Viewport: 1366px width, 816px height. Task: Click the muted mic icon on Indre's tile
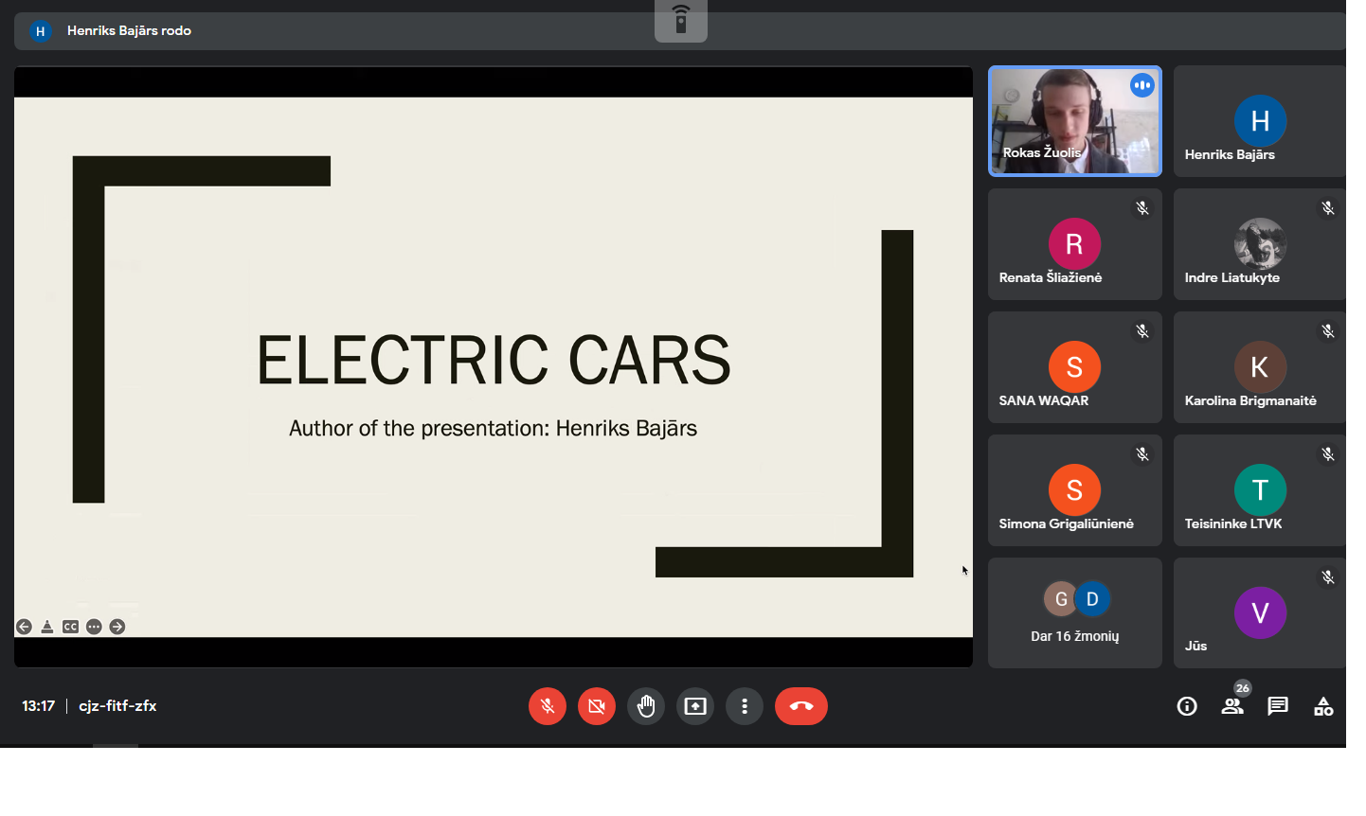coord(1328,208)
